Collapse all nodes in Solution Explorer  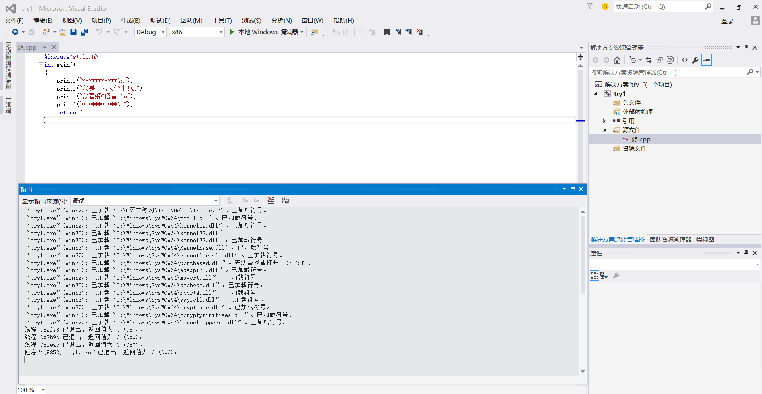pos(659,60)
